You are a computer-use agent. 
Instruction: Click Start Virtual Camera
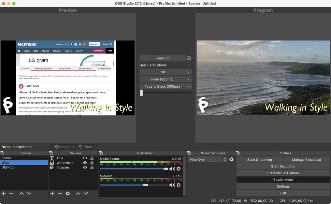click(283, 173)
